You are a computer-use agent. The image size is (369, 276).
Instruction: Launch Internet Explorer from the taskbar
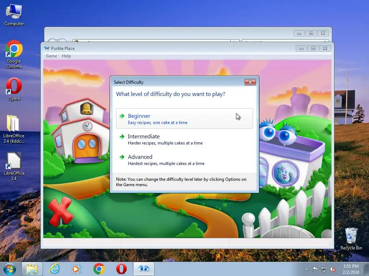coord(55,269)
